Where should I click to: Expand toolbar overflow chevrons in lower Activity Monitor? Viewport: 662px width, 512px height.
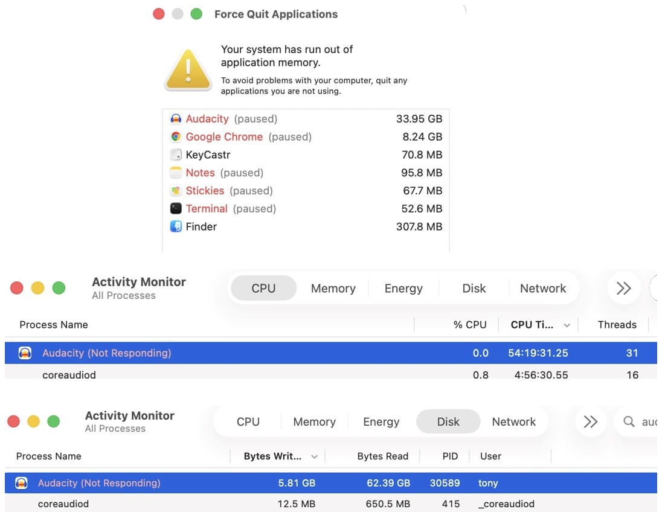(x=590, y=422)
